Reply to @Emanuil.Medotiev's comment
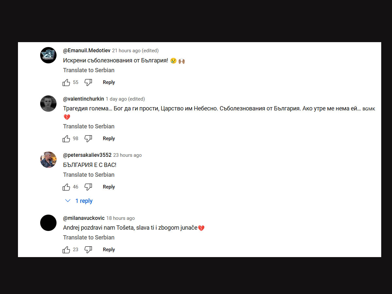This screenshot has height=294, width=392. pyautogui.click(x=109, y=82)
